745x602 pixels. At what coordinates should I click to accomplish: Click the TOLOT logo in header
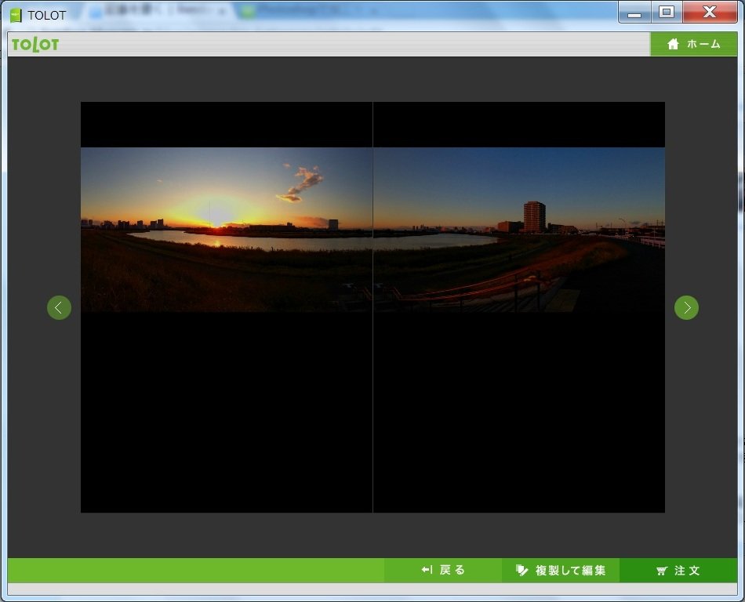(x=35, y=45)
